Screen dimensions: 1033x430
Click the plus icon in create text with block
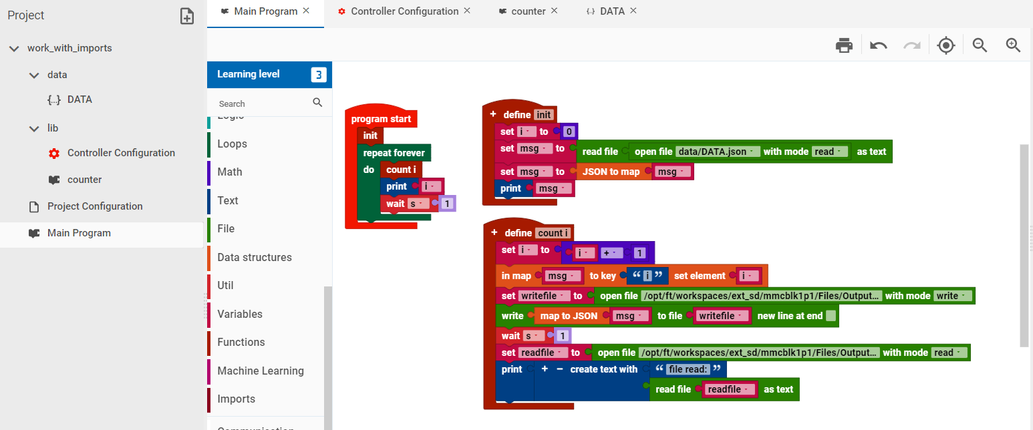pos(545,369)
